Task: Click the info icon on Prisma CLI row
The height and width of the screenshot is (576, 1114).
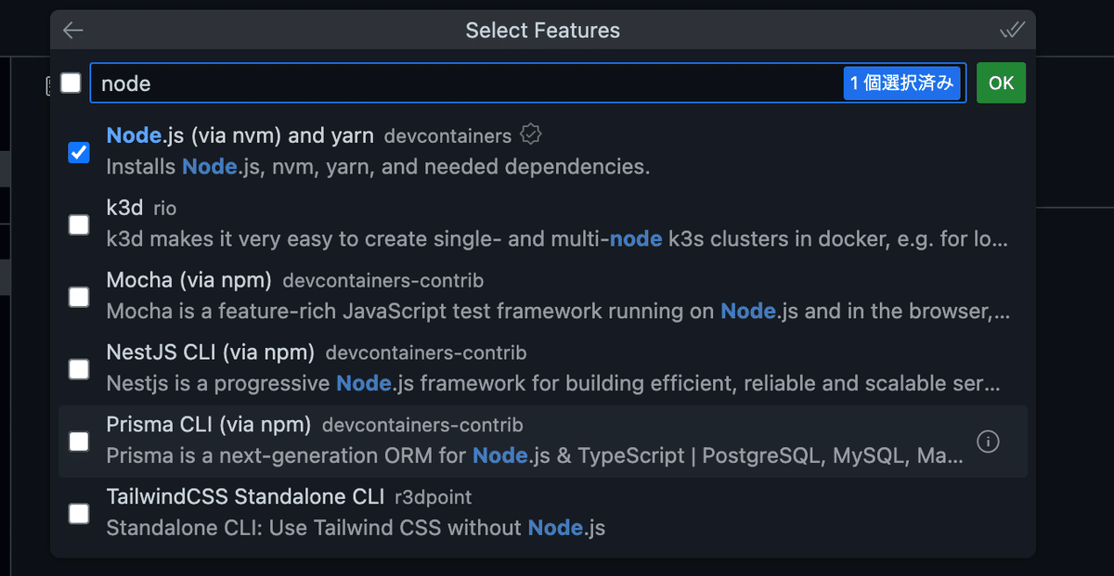Action: (989, 442)
